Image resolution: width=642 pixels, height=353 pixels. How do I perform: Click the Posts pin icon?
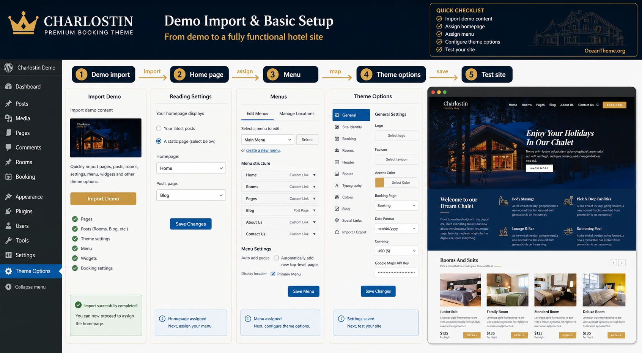(8, 104)
